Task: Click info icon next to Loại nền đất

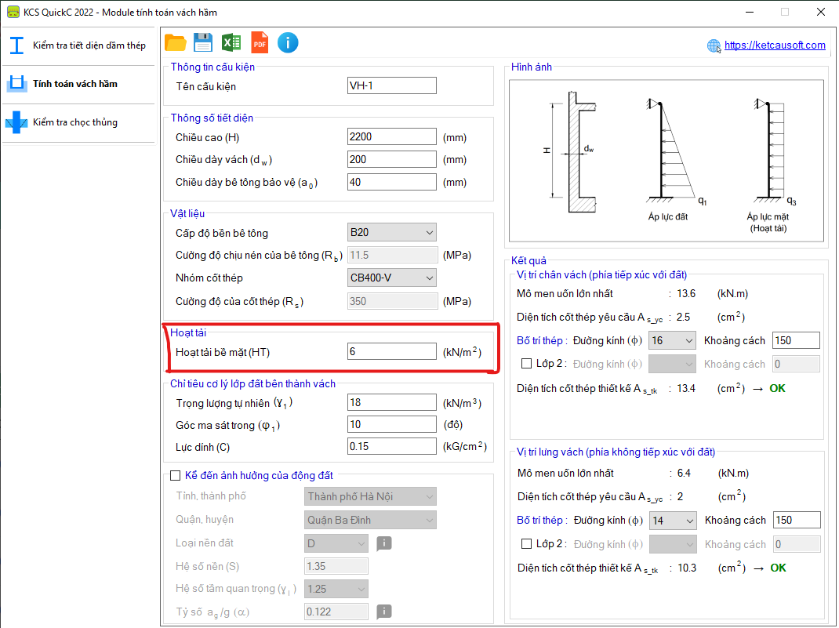Action: (x=383, y=543)
